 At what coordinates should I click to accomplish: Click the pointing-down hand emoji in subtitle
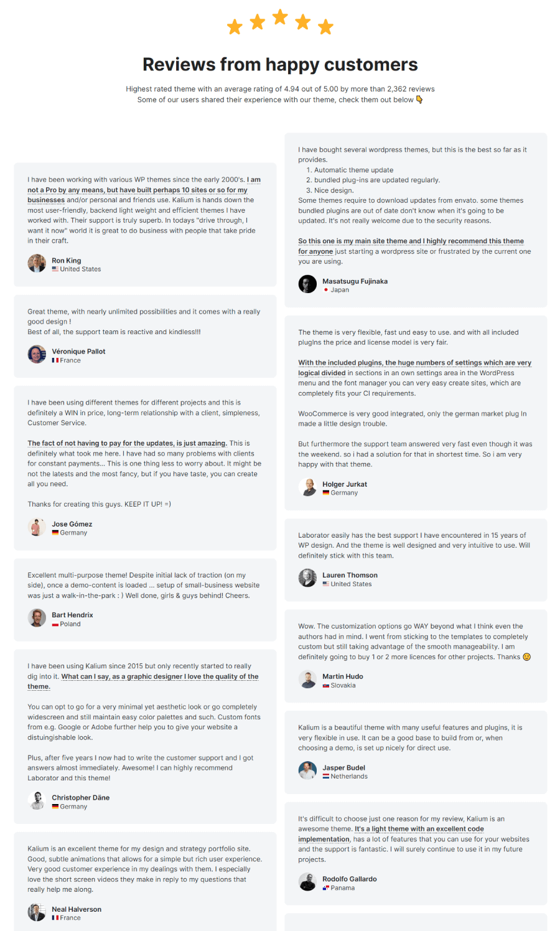point(419,100)
